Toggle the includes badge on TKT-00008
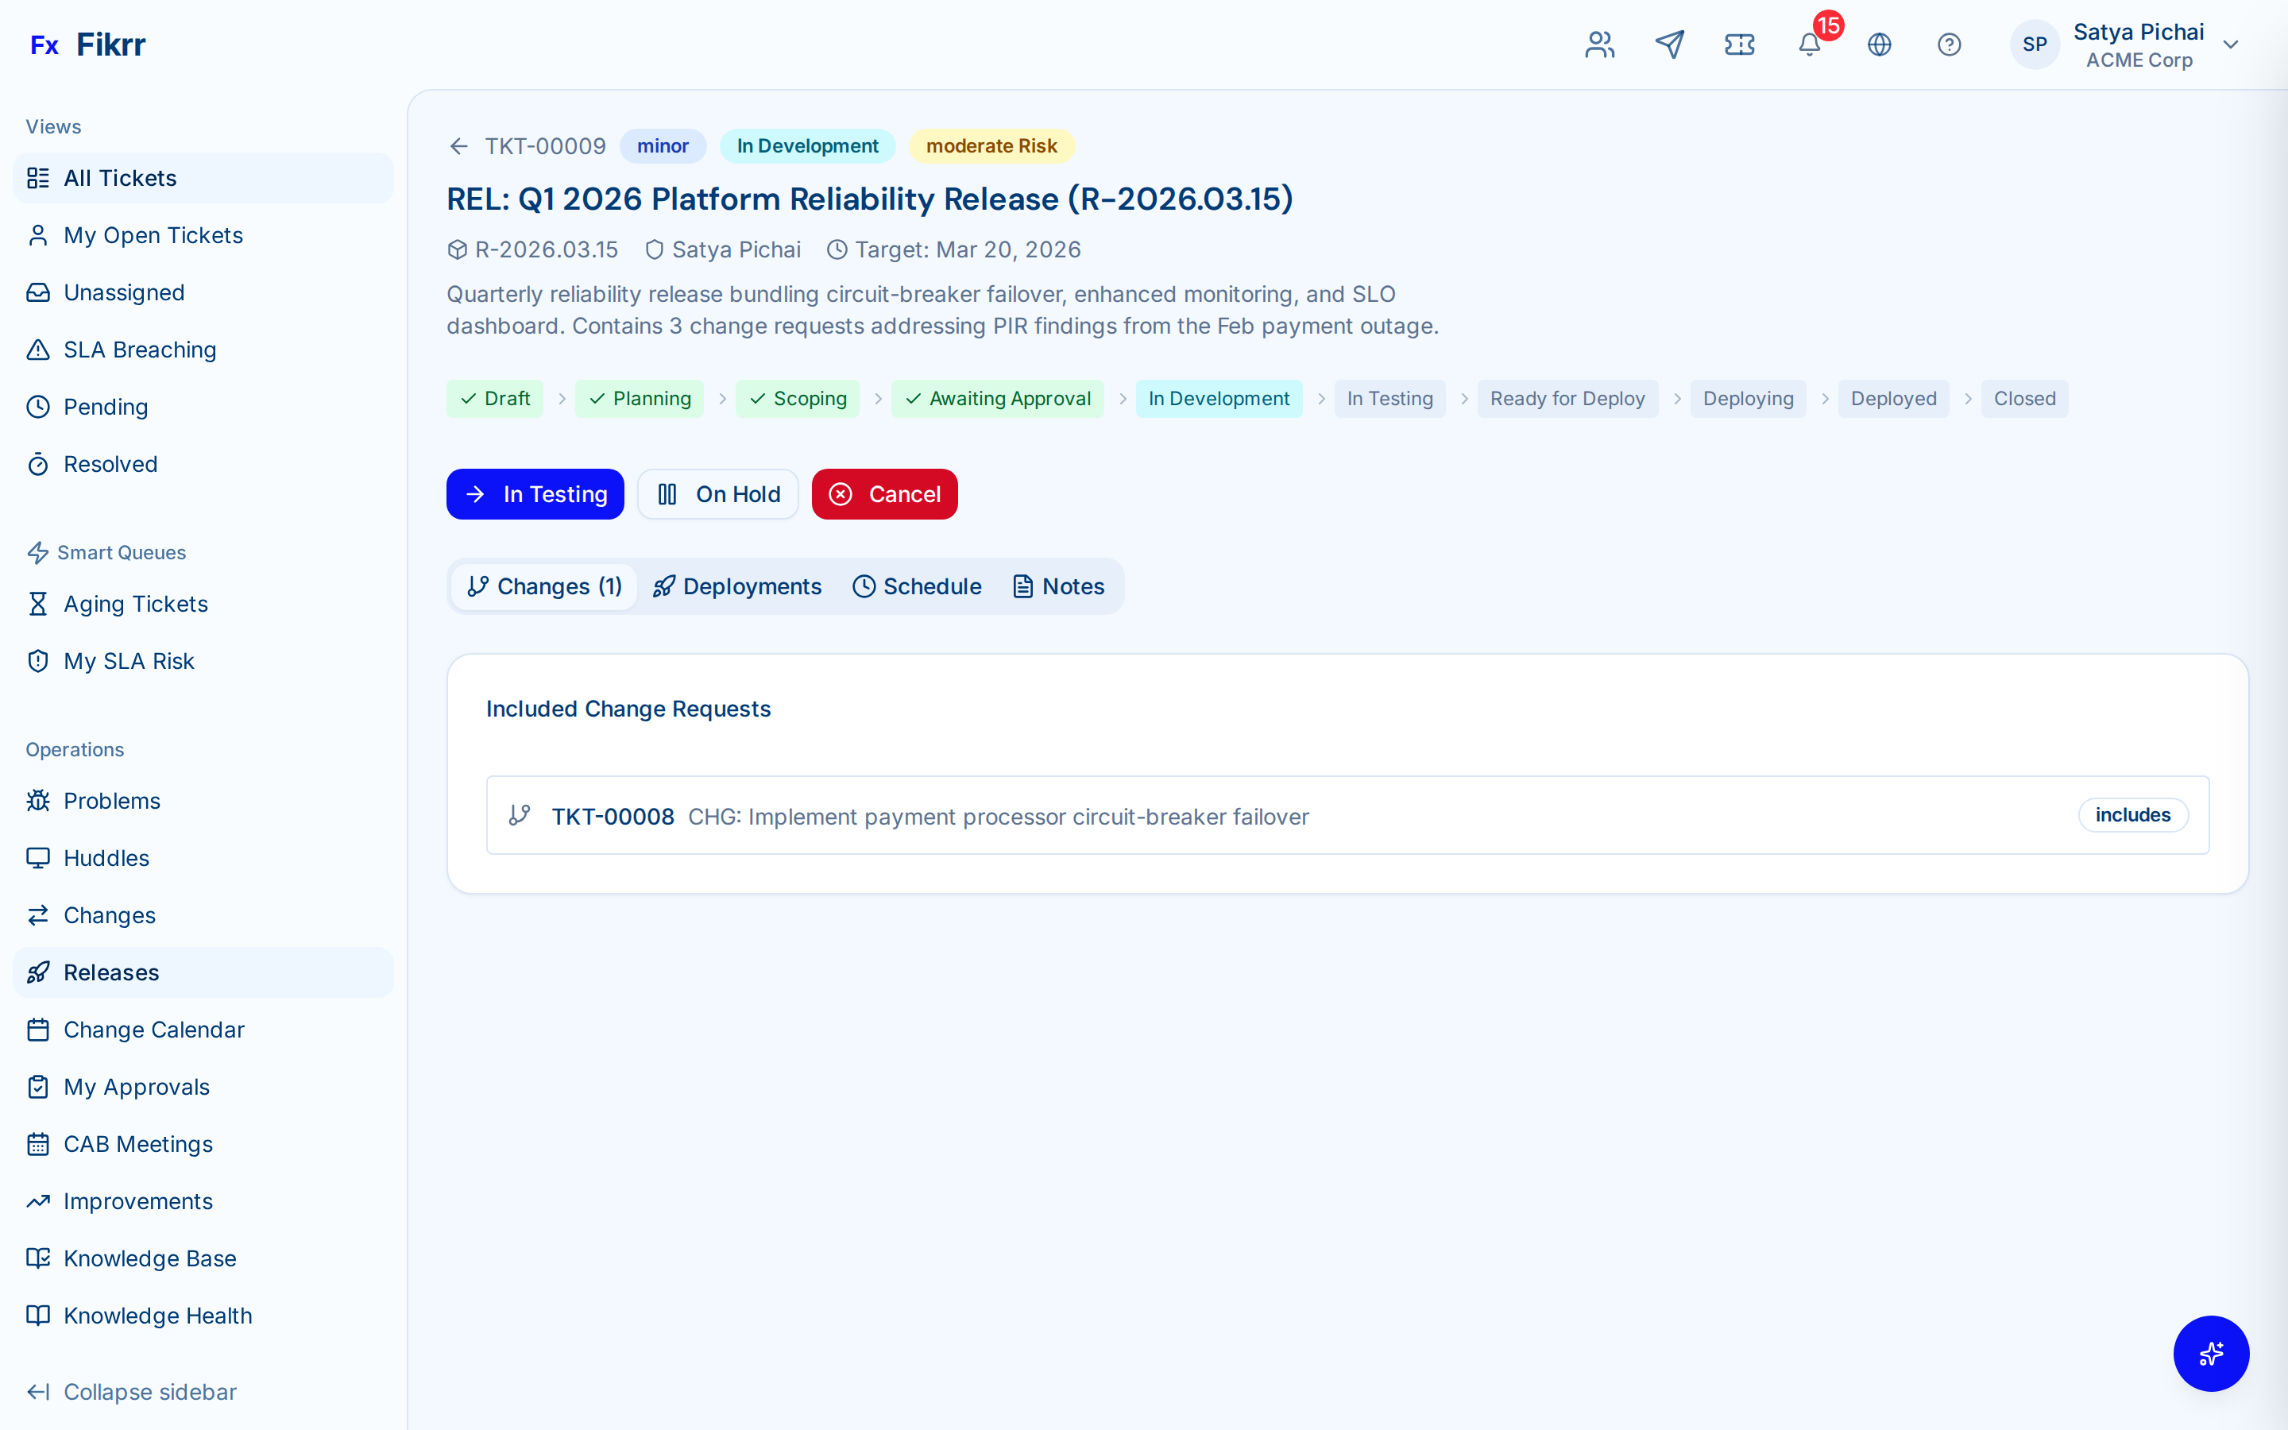The width and height of the screenshot is (2288, 1430). coord(2132,814)
